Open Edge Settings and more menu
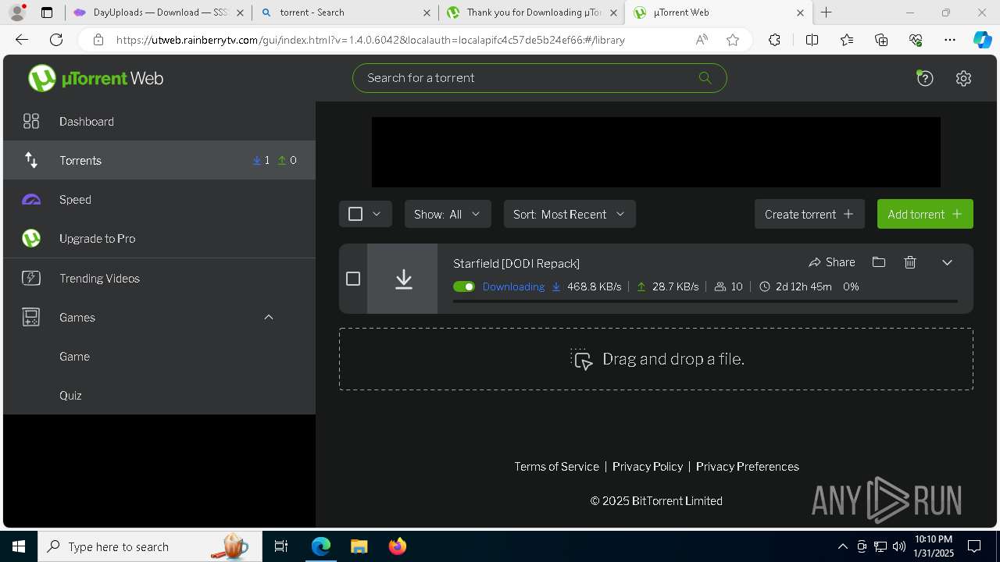1000x562 pixels. point(950,40)
